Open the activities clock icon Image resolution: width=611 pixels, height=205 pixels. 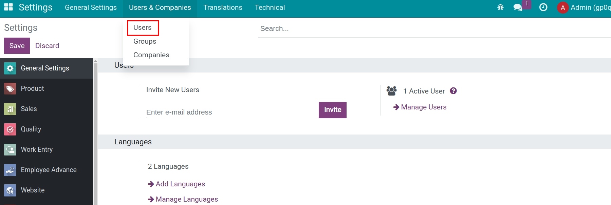[543, 7]
